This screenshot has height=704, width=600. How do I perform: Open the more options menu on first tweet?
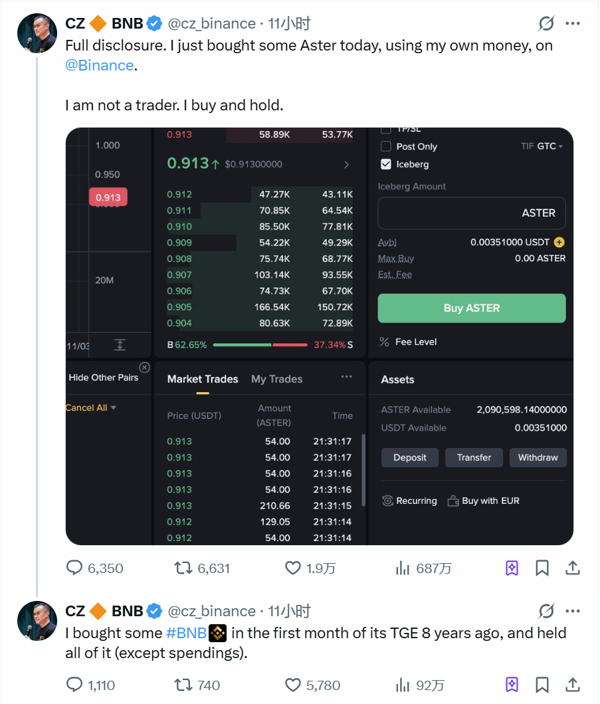coord(573,24)
